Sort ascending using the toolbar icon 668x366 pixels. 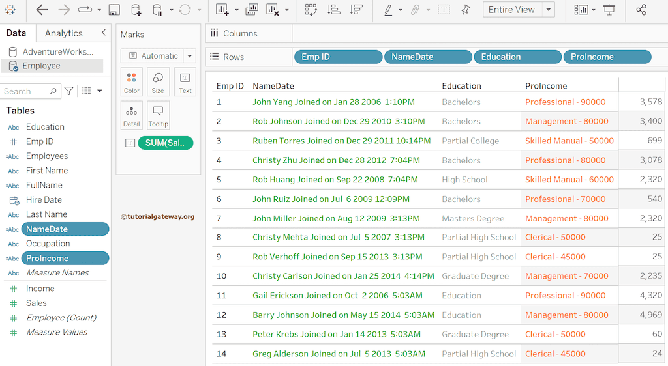(333, 10)
